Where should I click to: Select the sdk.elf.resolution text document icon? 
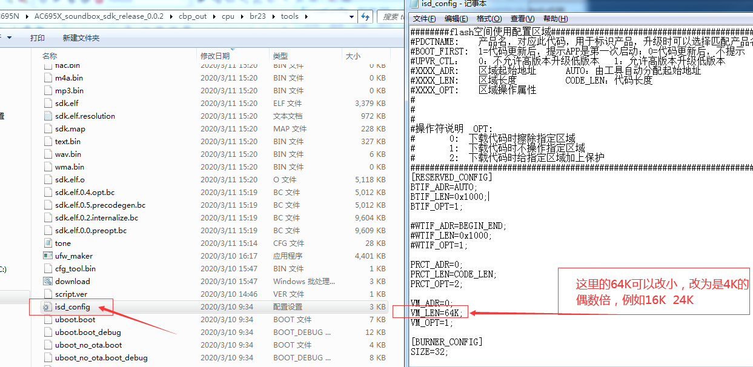pyautogui.click(x=48, y=116)
